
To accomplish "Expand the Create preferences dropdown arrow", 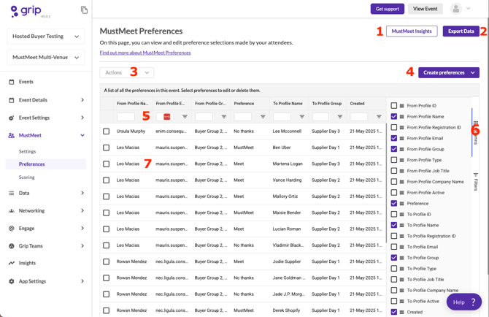I will [473, 73].
